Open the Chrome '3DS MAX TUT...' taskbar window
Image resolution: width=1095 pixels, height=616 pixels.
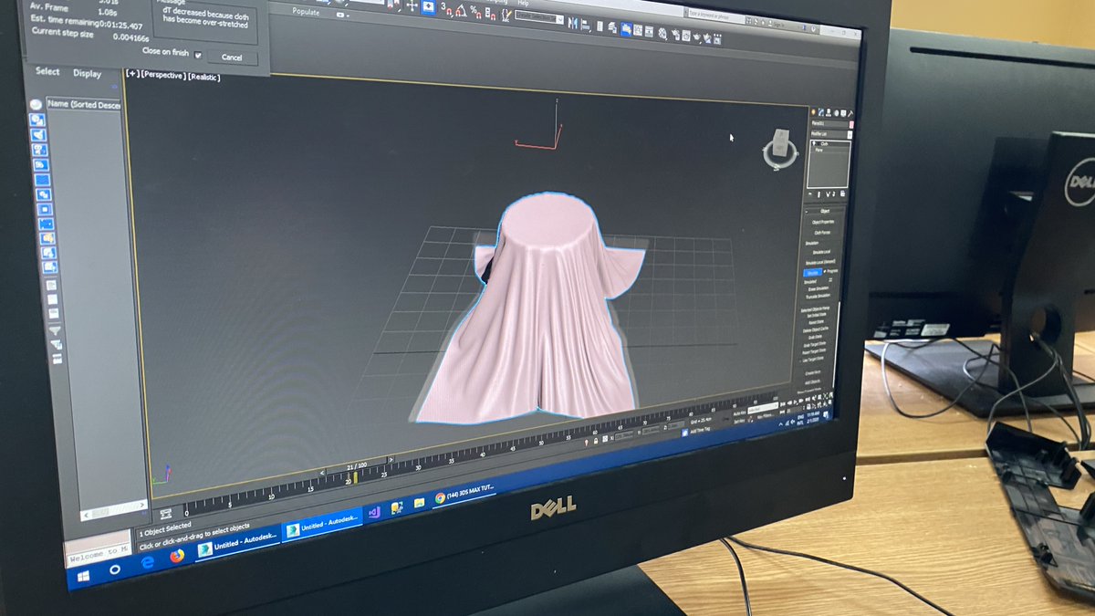point(465,497)
